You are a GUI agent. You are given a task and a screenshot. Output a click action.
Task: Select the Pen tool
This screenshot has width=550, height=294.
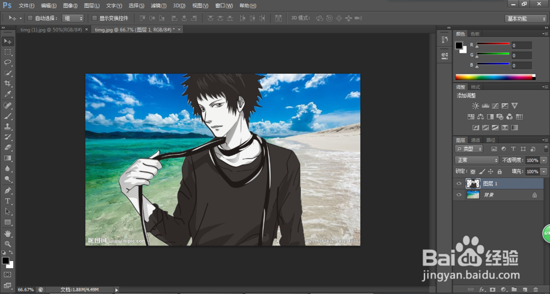click(8, 190)
